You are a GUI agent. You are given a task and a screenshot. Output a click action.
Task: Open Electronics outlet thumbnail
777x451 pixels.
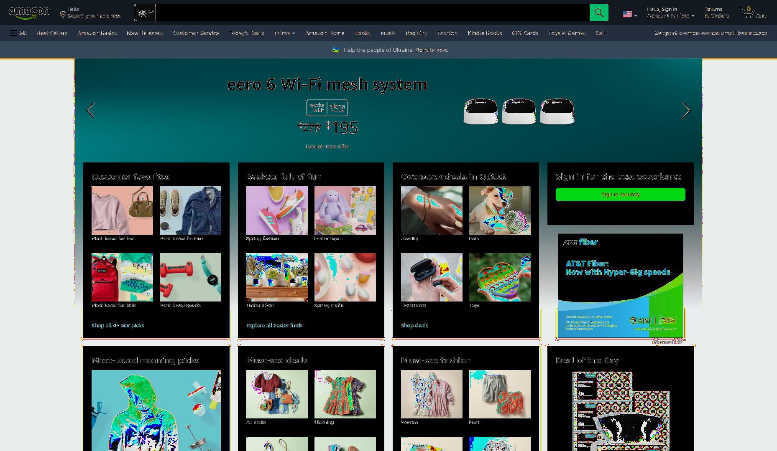coord(432,277)
